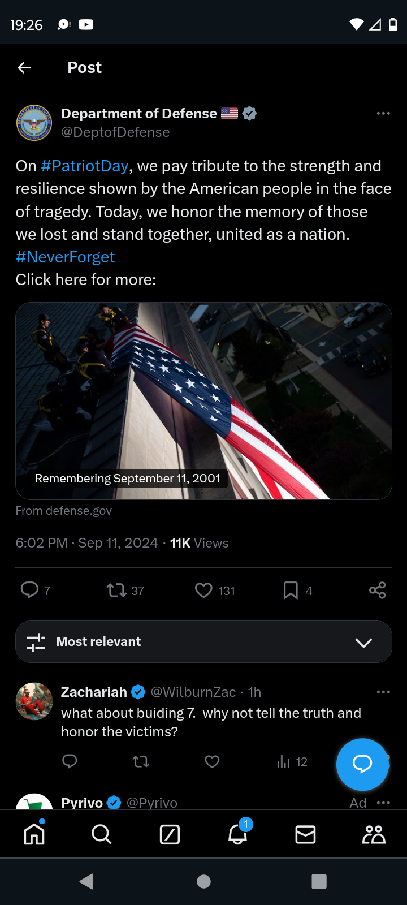
Task: Go back using the arrow icon
Action: pos(24,68)
